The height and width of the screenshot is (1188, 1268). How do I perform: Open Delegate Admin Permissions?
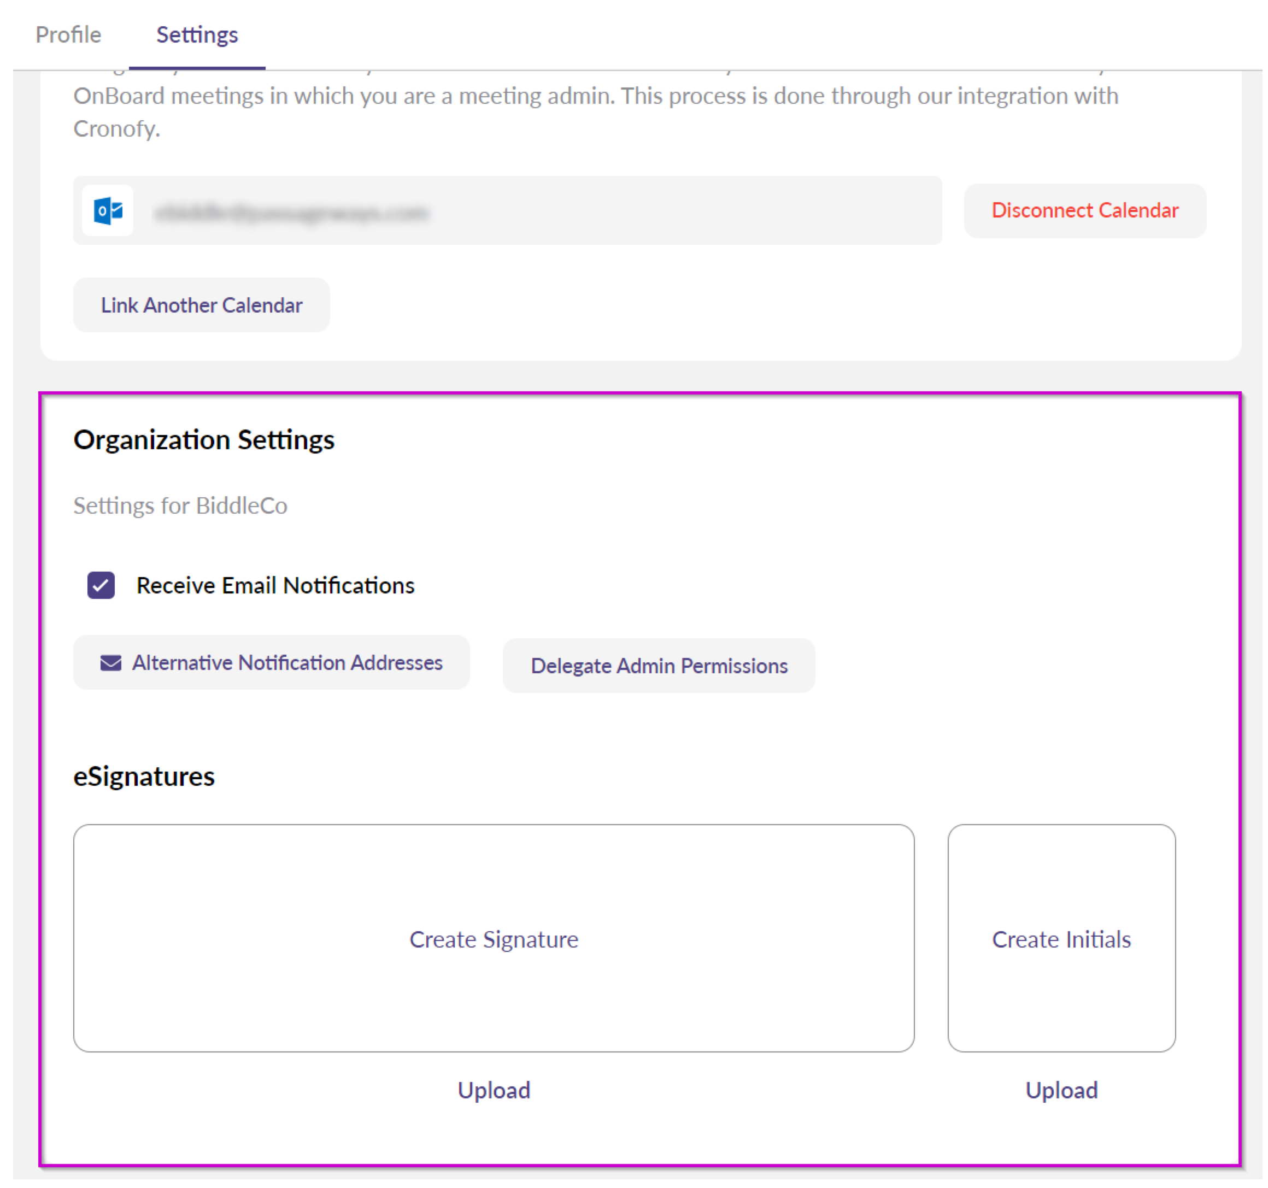click(659, 666)
